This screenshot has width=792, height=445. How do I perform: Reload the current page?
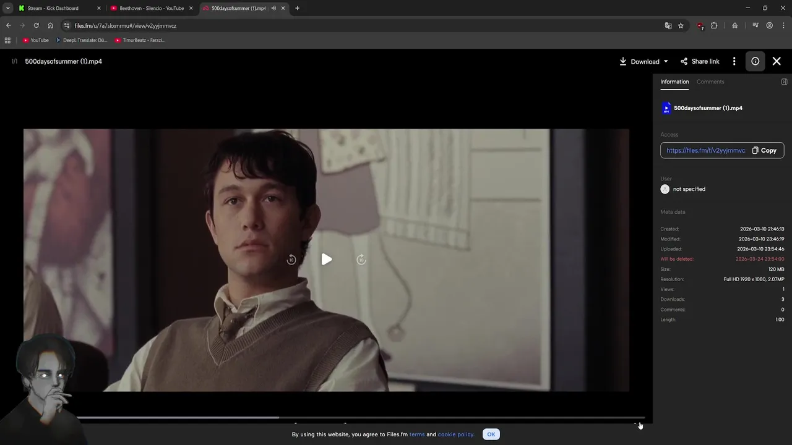click(36, 25)
